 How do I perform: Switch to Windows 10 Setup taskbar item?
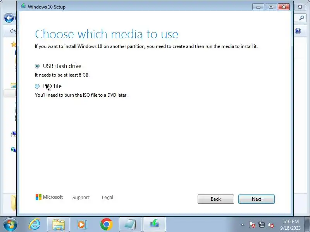[155, 225]
